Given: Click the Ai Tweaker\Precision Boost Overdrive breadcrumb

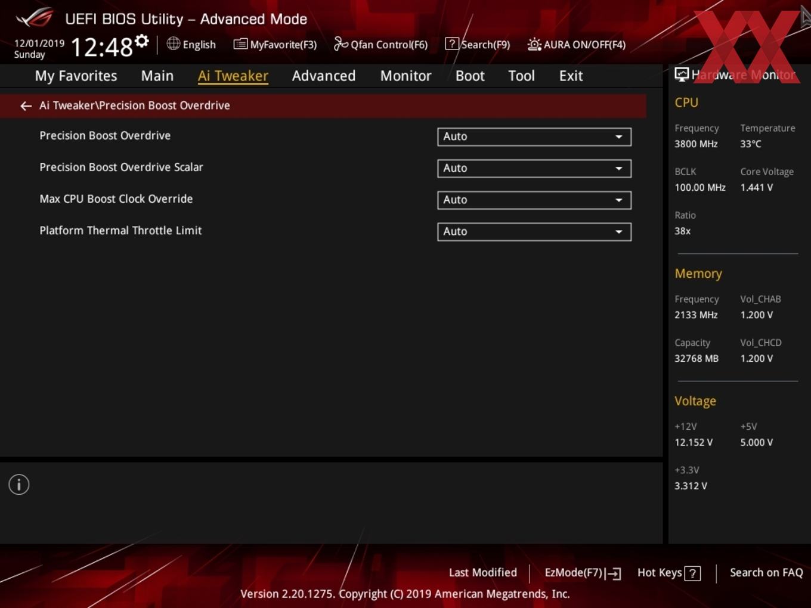Looking at the screenshot, I should 135,106.
